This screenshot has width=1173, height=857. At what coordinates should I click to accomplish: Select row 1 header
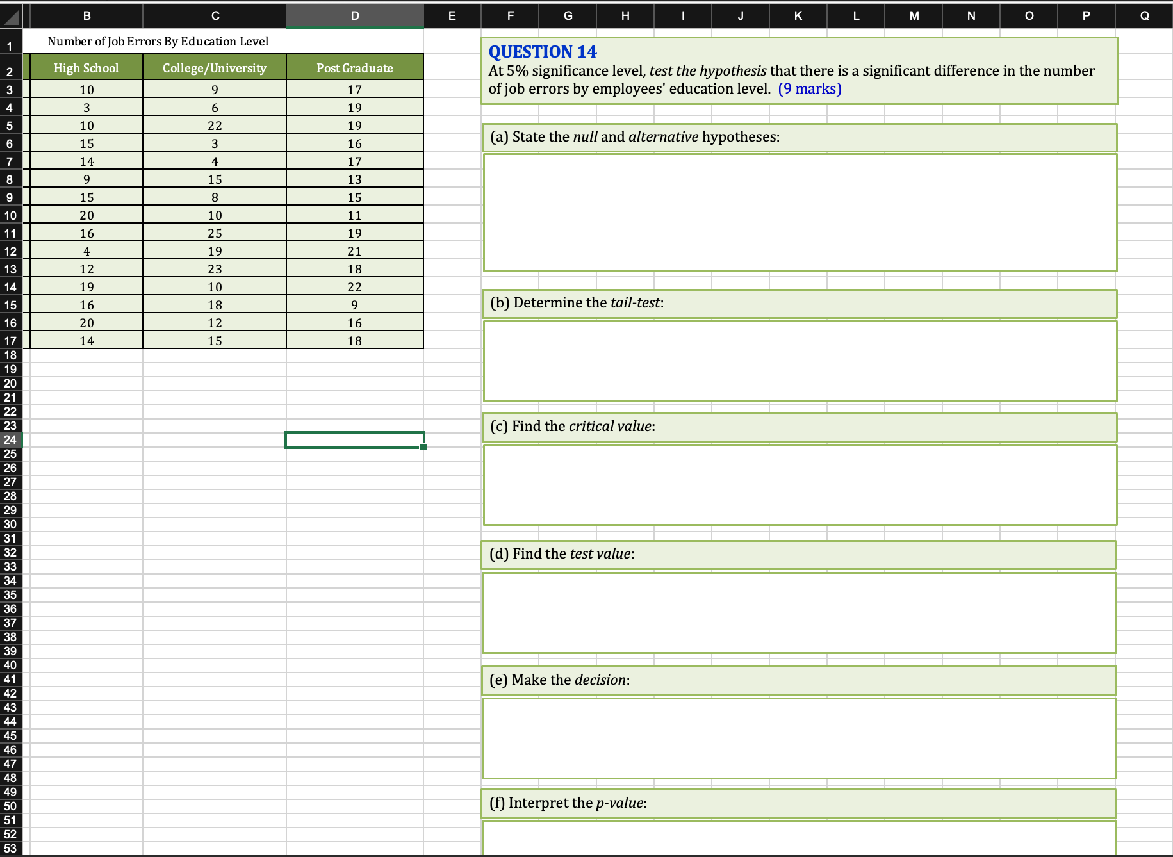pos(10,46)
